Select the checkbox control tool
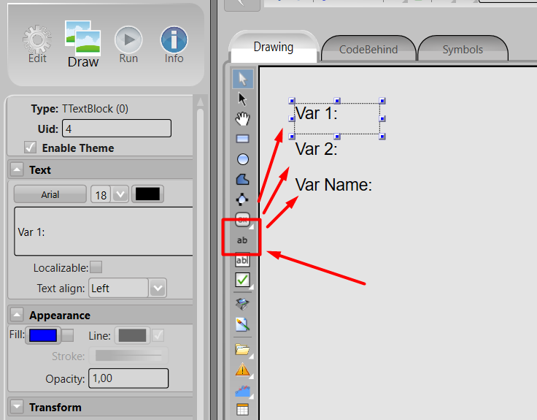This screenshot has width=537, height=420. pyautogui.click(x=243, y=280)
